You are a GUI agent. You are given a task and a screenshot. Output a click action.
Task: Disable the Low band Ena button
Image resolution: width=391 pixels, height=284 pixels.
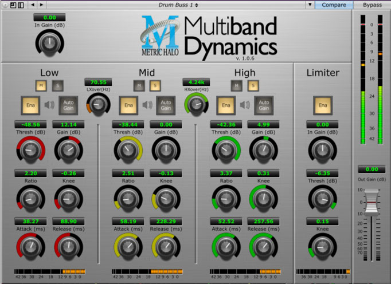pyautogui.click(x=30, y=105)
